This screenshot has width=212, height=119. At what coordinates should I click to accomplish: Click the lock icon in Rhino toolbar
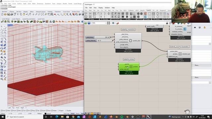click(x=70, y=14)
